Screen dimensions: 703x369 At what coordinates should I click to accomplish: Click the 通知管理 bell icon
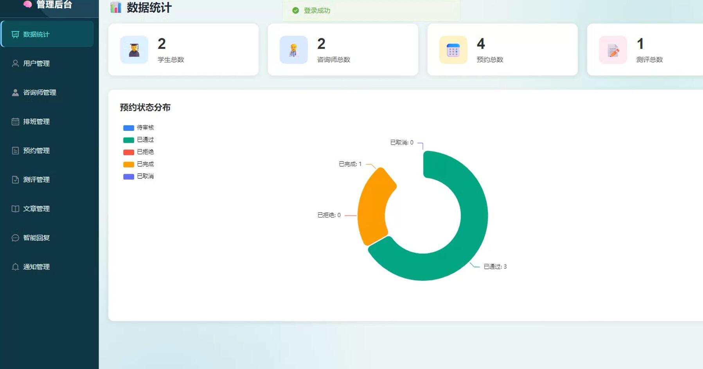coord(15,267)
